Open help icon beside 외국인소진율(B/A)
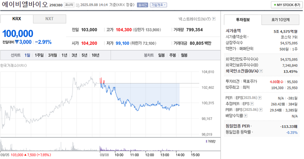 pyautogui.click(x=261, y=71)
